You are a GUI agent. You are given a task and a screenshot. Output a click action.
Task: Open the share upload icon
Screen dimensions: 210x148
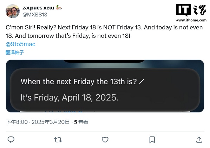[x=199, y=140]
